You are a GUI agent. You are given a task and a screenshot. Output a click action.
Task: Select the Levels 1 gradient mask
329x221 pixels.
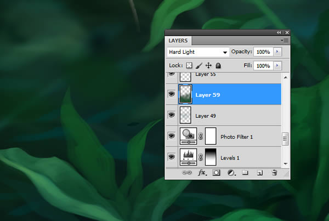click(211, 157)
